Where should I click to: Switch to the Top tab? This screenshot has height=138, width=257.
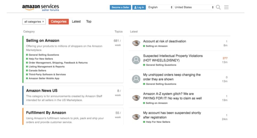[x=89, y=21]
